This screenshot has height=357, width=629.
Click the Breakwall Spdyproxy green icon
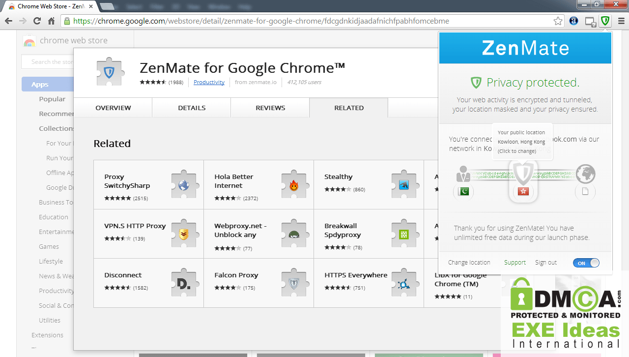click(403, 235)
